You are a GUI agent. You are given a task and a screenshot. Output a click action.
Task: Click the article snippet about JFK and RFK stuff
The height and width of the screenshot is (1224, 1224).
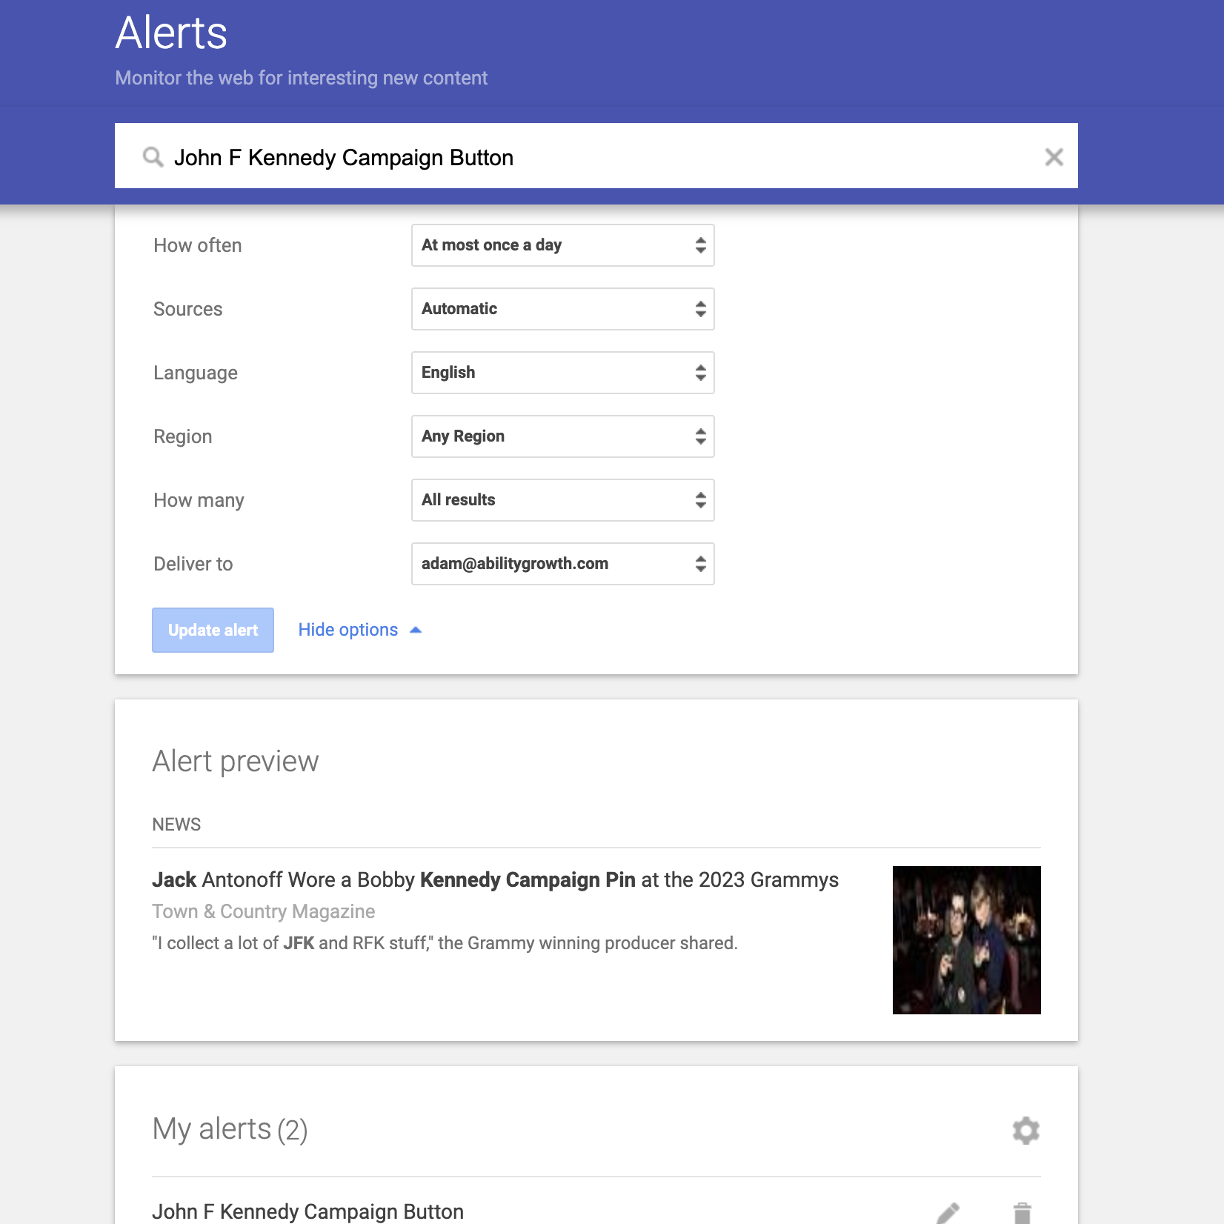(445, 943)
